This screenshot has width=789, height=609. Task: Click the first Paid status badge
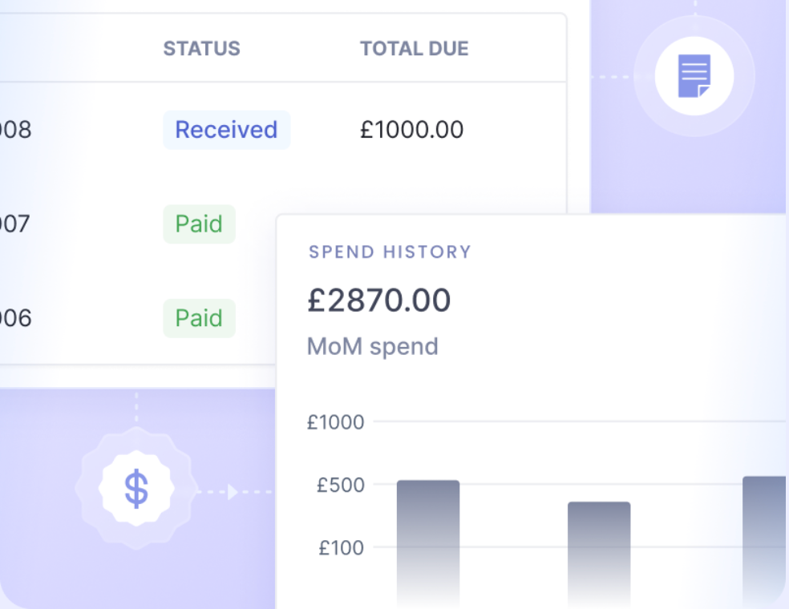199,224
